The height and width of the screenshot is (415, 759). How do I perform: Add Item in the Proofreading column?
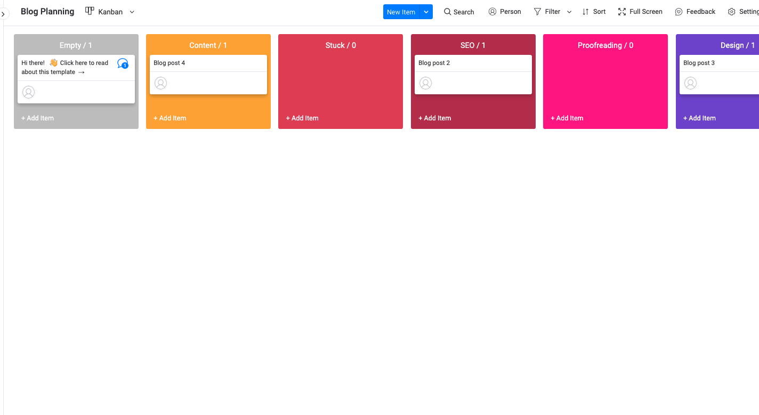(567, 118)
